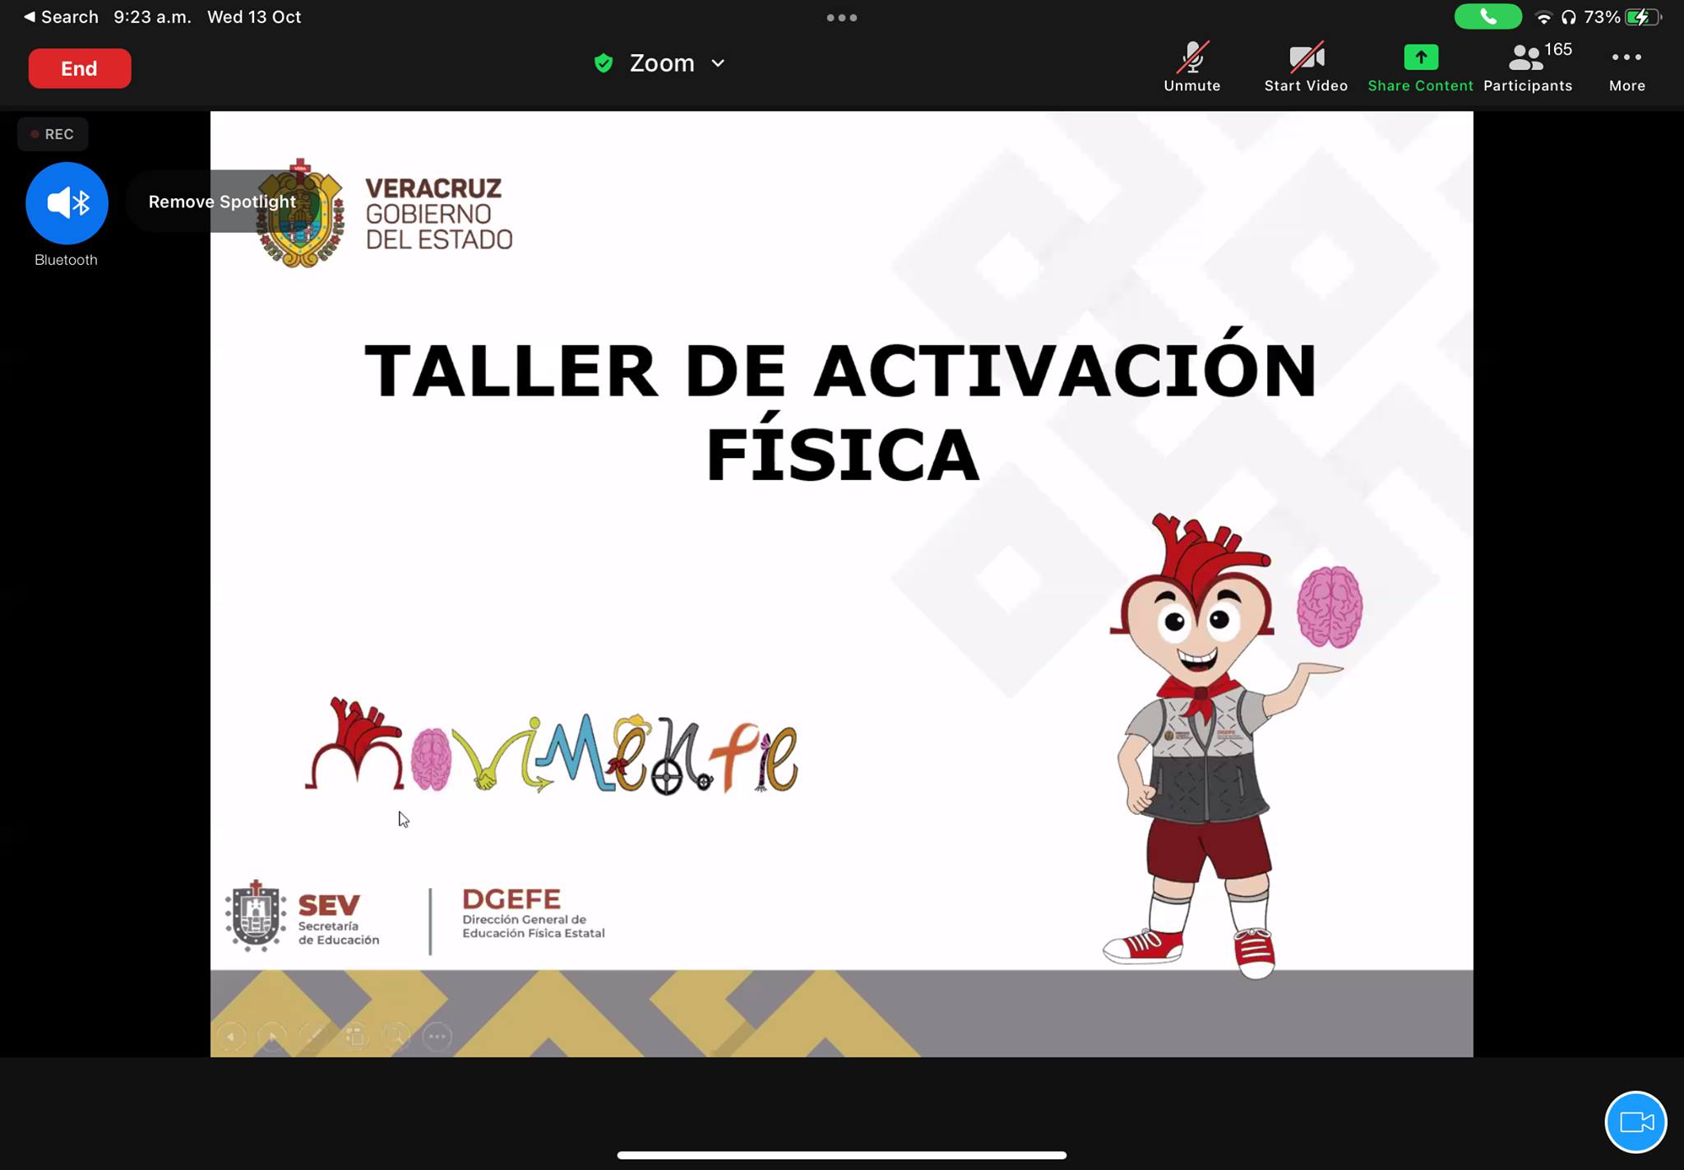Tap the Wi-Fi icon in the status bar
The height and width of the screenshot is (1170, 1684).
[x=1544, y=17]
